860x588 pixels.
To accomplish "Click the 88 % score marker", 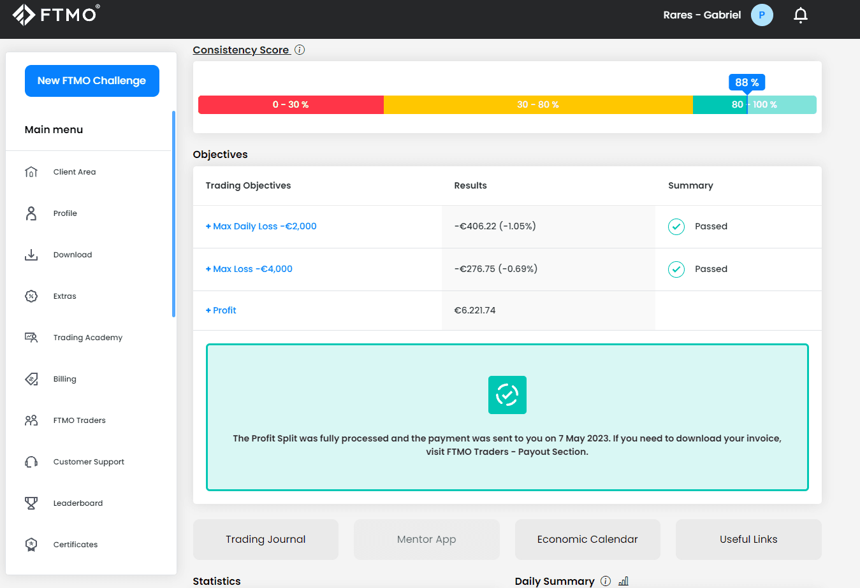I will pos(747,83).
